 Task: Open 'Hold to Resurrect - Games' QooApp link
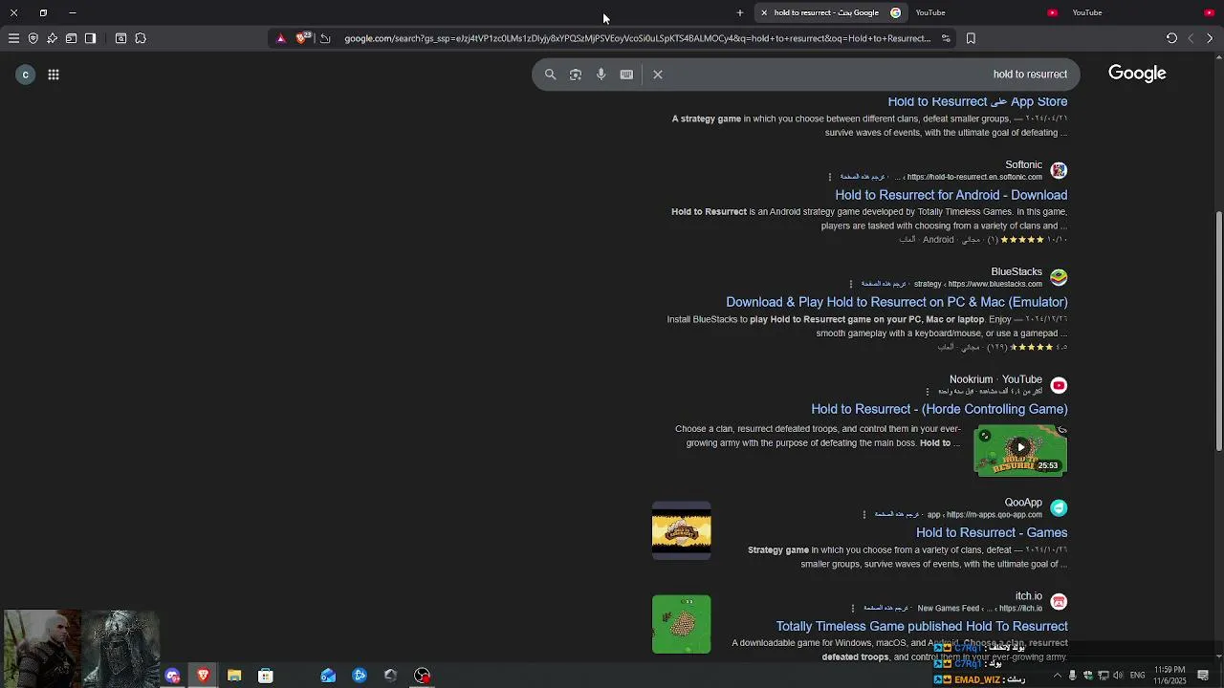pos(992,532)
